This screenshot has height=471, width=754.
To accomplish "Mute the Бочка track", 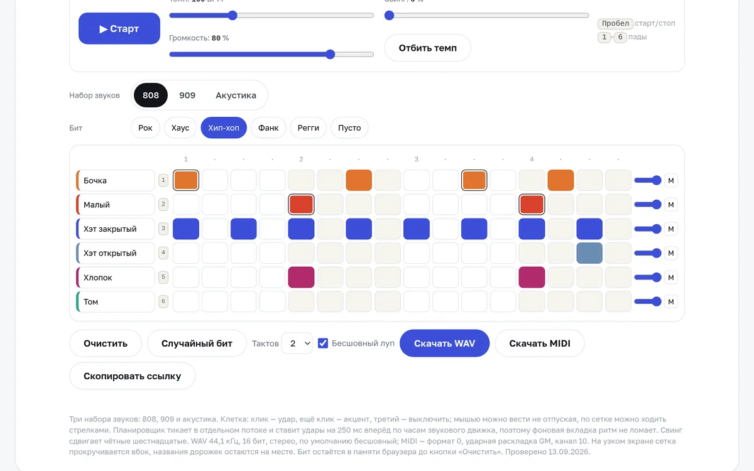I will 671,181.
